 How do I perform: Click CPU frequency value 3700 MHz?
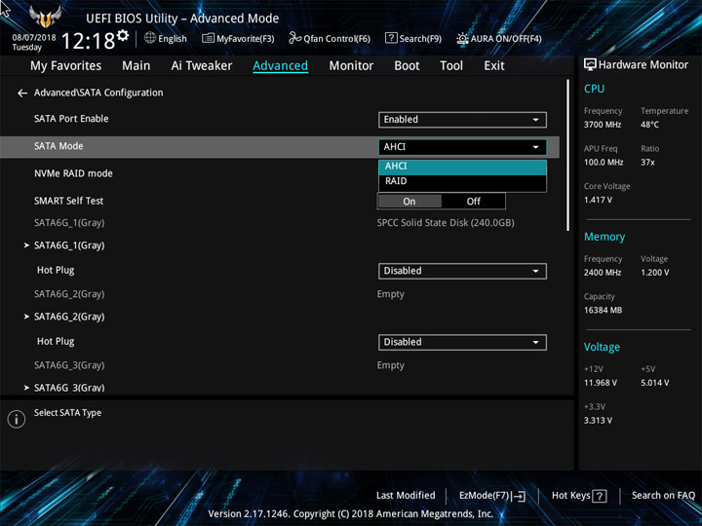coord(603,125)
